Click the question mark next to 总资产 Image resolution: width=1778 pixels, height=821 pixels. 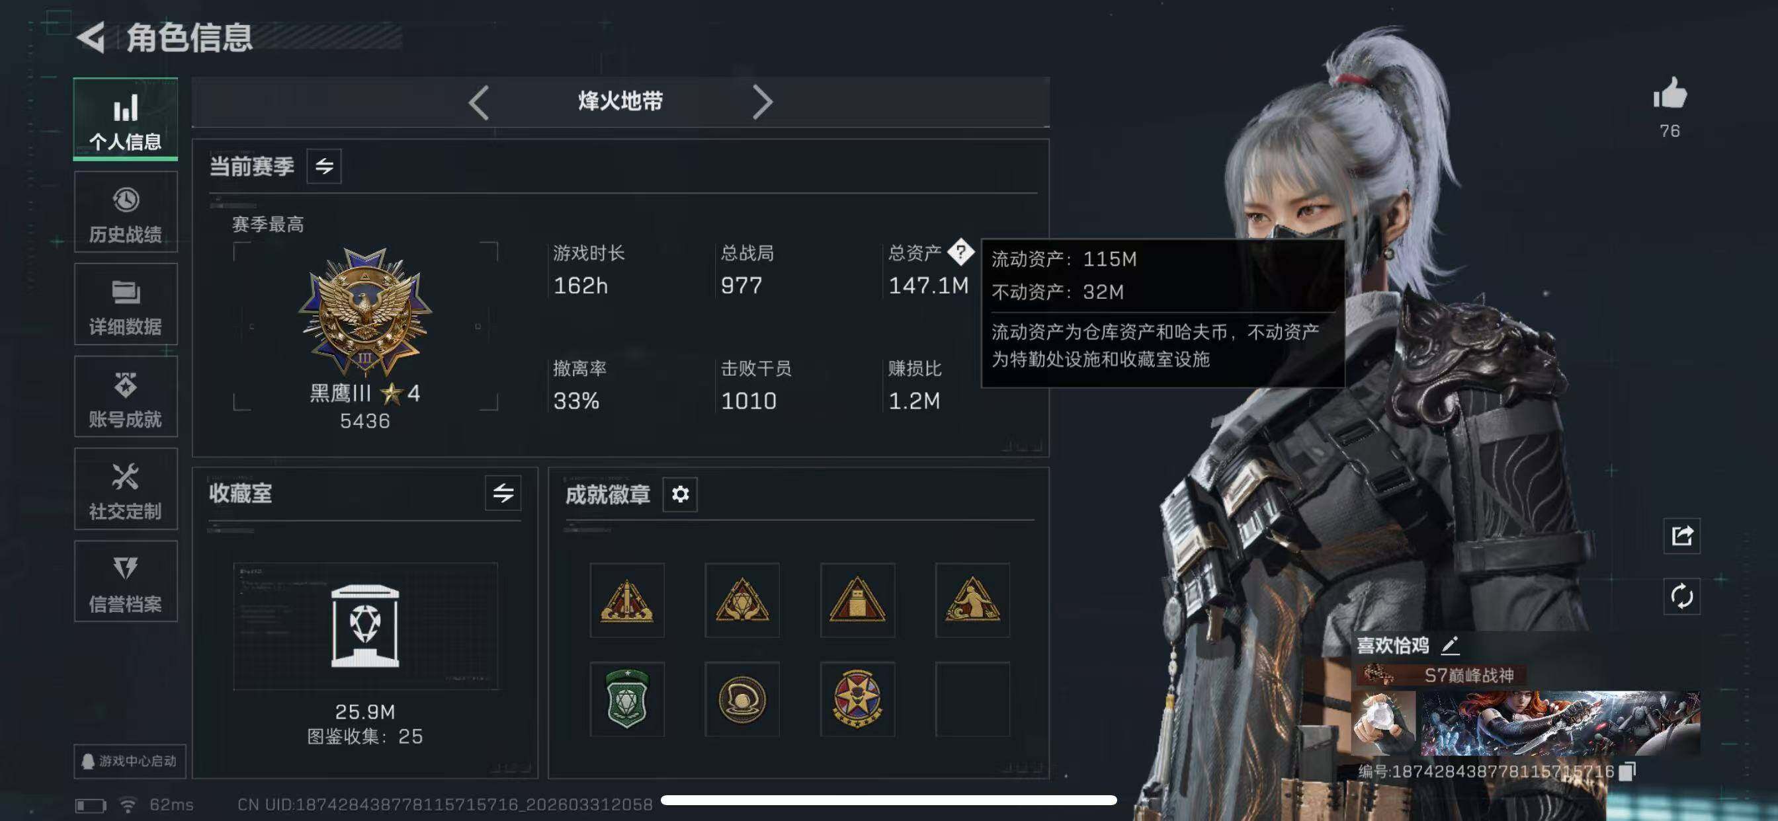pos(960,253)
